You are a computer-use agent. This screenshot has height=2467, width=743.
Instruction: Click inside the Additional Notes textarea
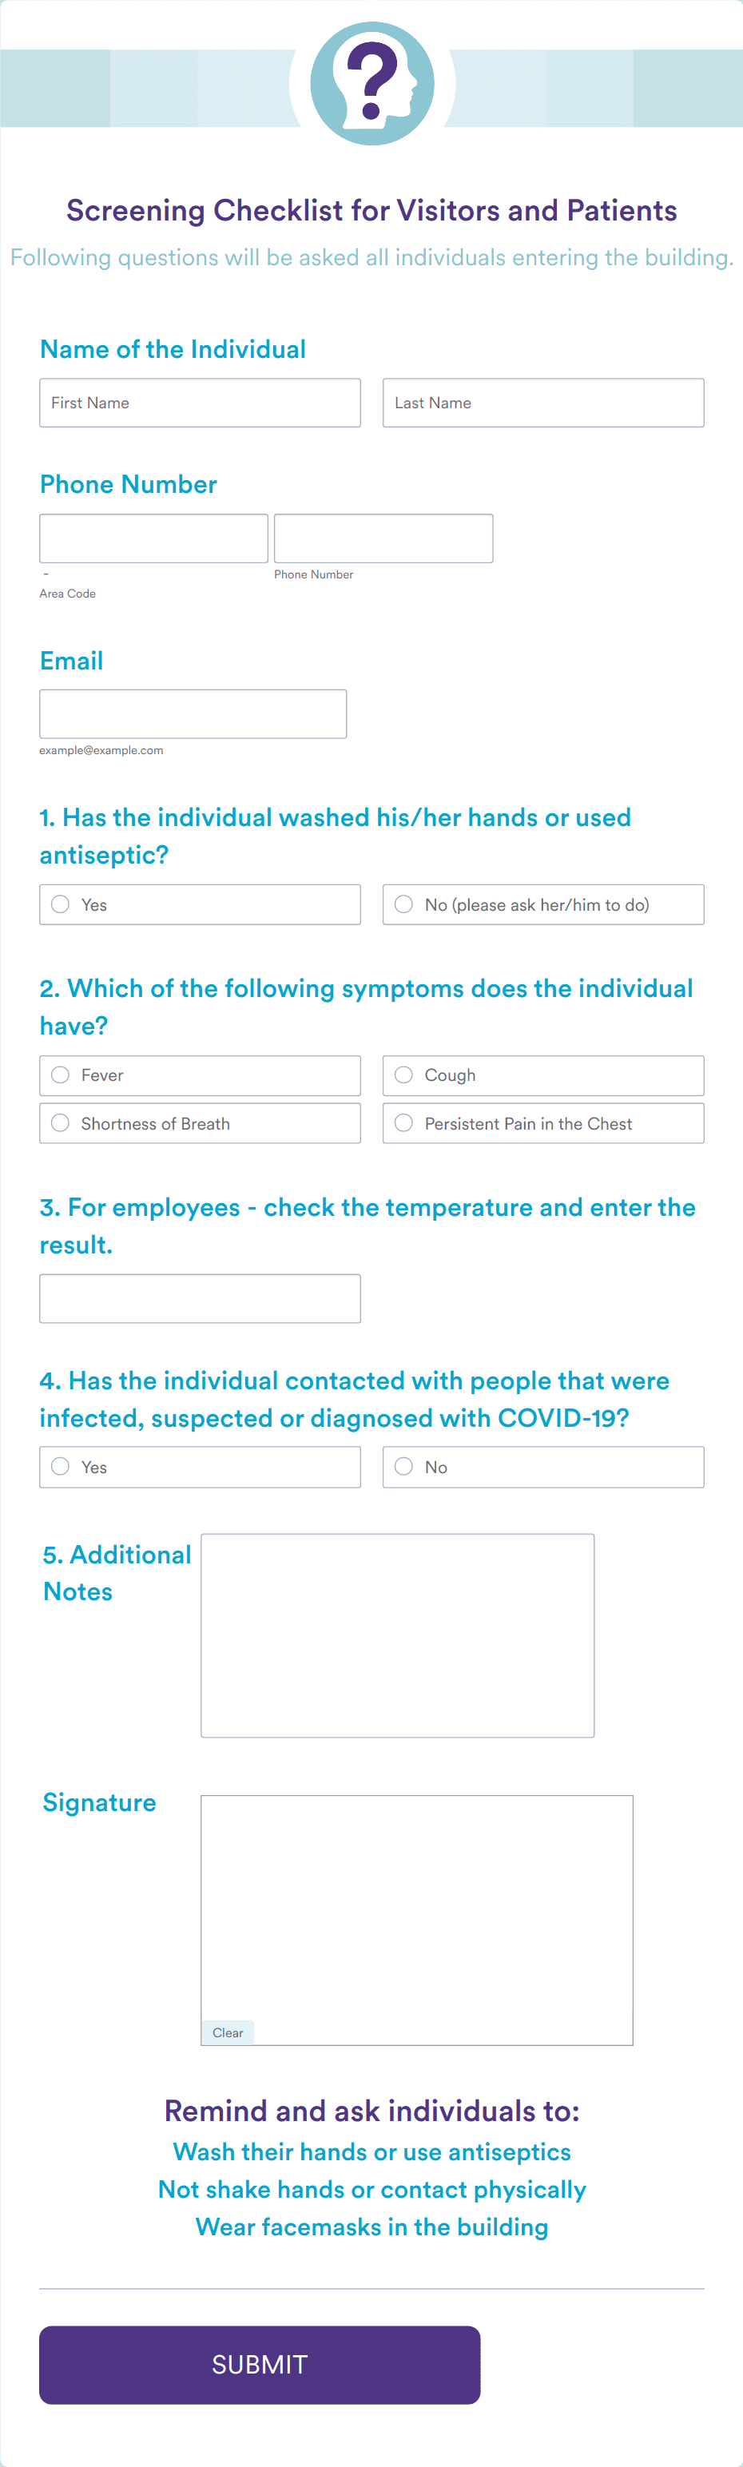(397, 1635)
